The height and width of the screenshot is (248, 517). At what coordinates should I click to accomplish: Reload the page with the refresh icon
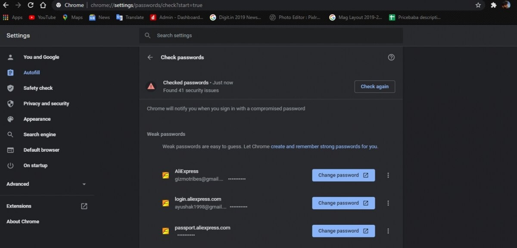(x=31, y=5)
